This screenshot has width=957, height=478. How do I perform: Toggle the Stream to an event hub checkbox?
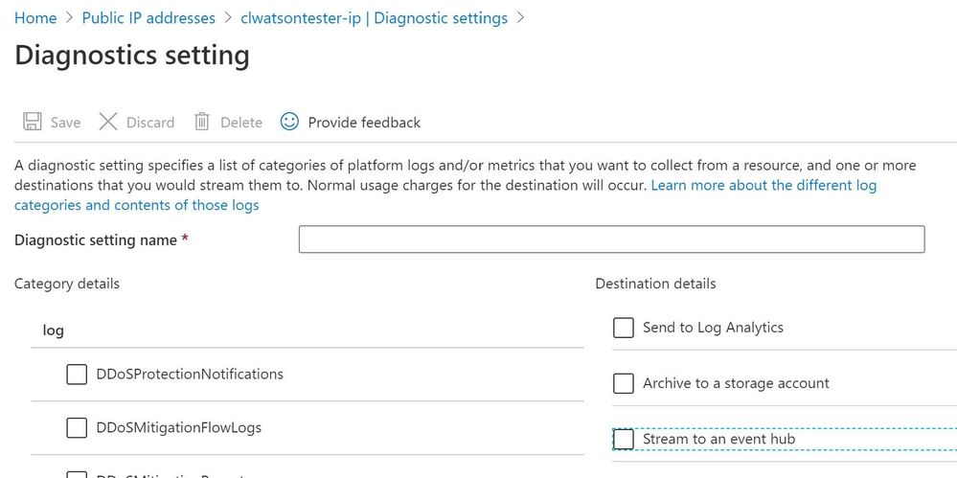click(x=624, y=439)
